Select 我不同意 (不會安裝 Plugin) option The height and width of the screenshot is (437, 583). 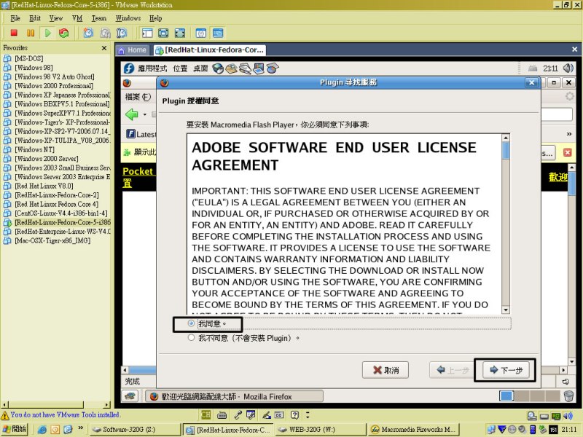click(x=191, y=338)
